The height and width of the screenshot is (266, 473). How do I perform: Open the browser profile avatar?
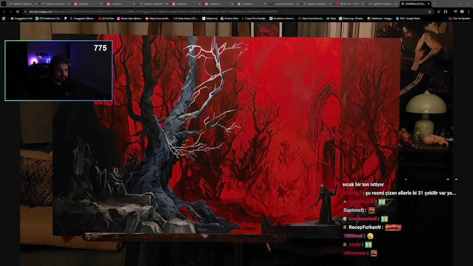pos(462,11)
